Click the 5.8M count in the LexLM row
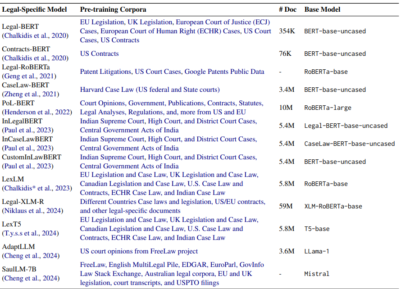Screen dimensions: 401x289 [287, 184]
